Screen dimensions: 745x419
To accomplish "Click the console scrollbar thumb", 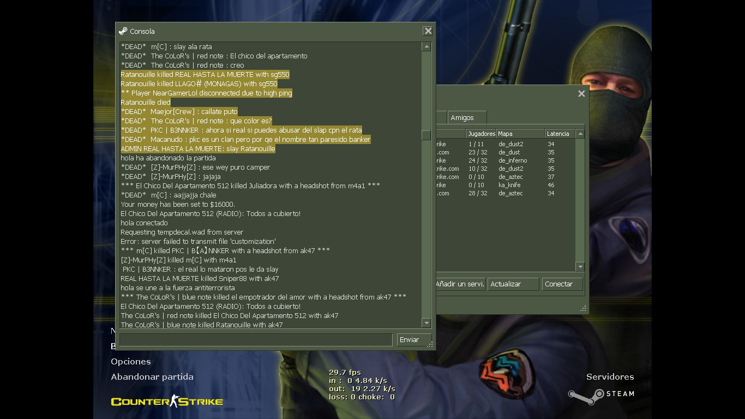I will (426, 135).
